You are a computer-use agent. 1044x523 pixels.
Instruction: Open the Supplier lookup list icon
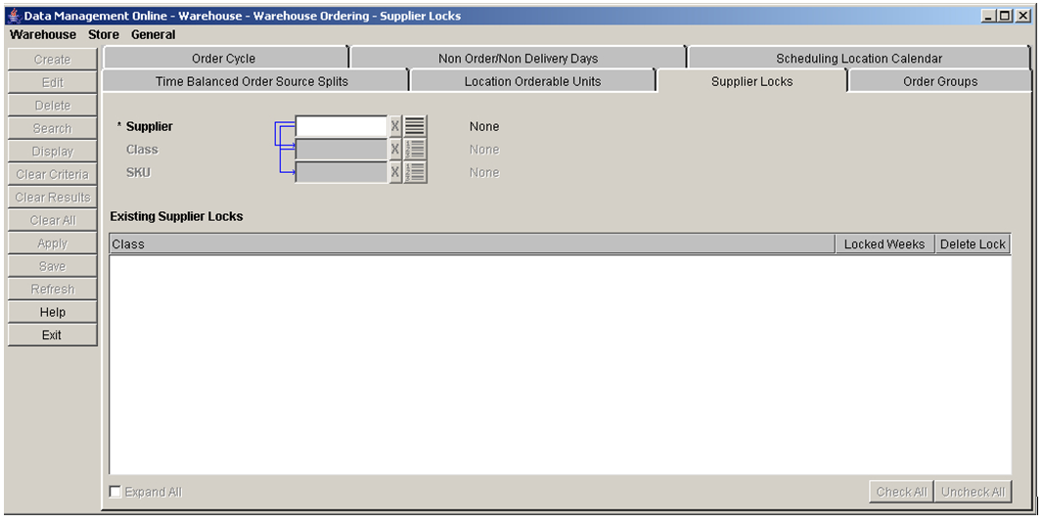tap(416, 126)
